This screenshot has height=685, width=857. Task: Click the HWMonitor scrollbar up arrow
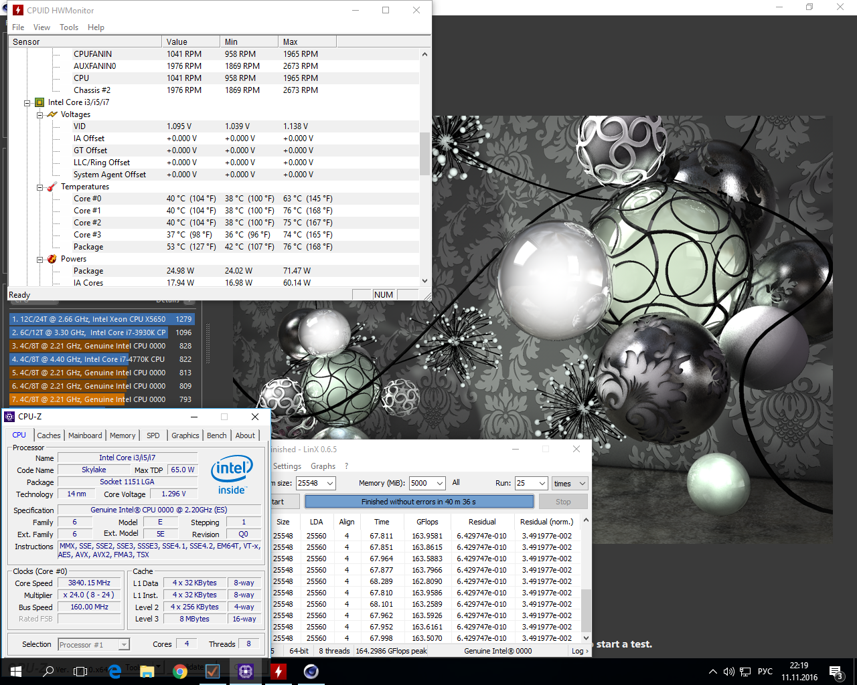424,54
